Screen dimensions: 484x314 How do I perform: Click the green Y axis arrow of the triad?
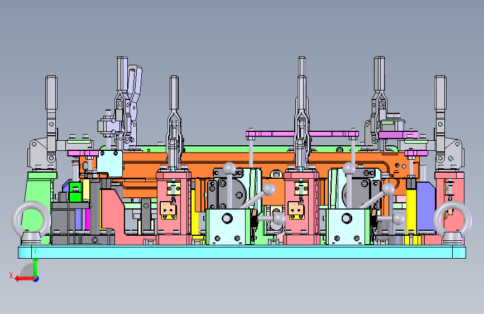pos(36,268)
